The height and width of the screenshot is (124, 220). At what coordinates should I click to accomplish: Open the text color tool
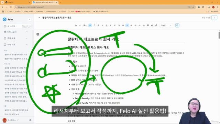(x=107, y=25)
